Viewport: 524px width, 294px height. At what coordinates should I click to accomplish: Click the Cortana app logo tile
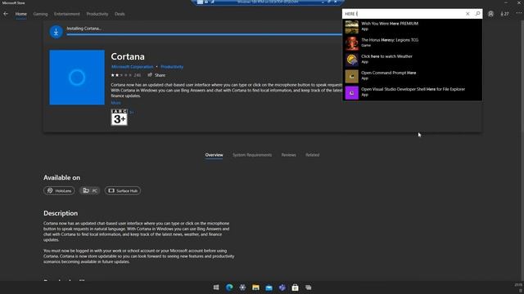coord(77,78)
